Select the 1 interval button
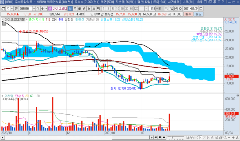 104,9
